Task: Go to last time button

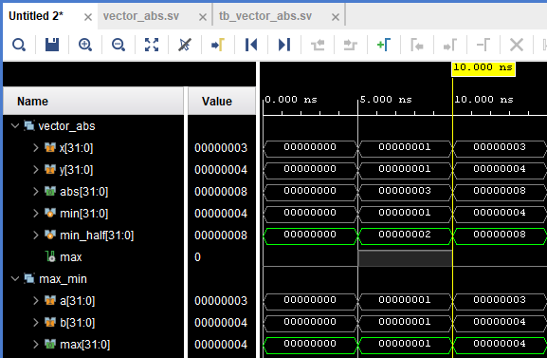Action: [284, 45]
